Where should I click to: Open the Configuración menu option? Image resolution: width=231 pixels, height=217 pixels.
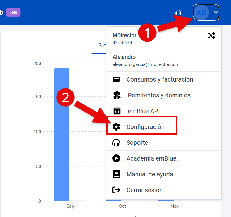tap(145, 127)
